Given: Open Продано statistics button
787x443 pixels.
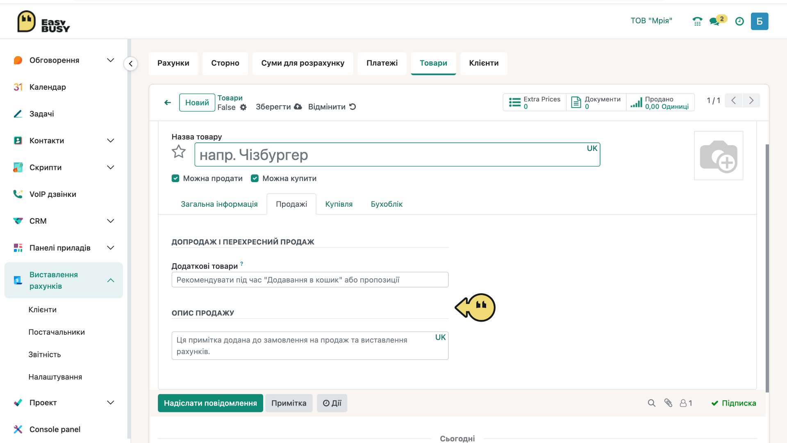Looking at the screenshot, I should coord(660,103).
